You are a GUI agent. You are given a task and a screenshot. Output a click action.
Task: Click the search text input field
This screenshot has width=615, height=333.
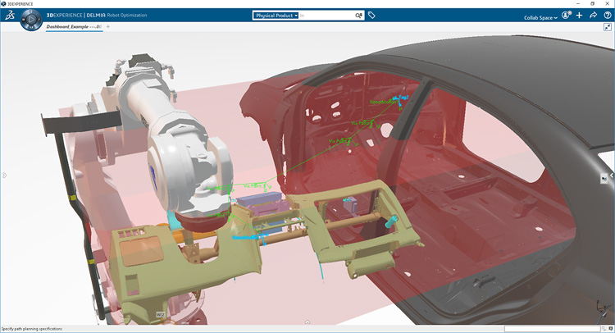pos(326,16)
